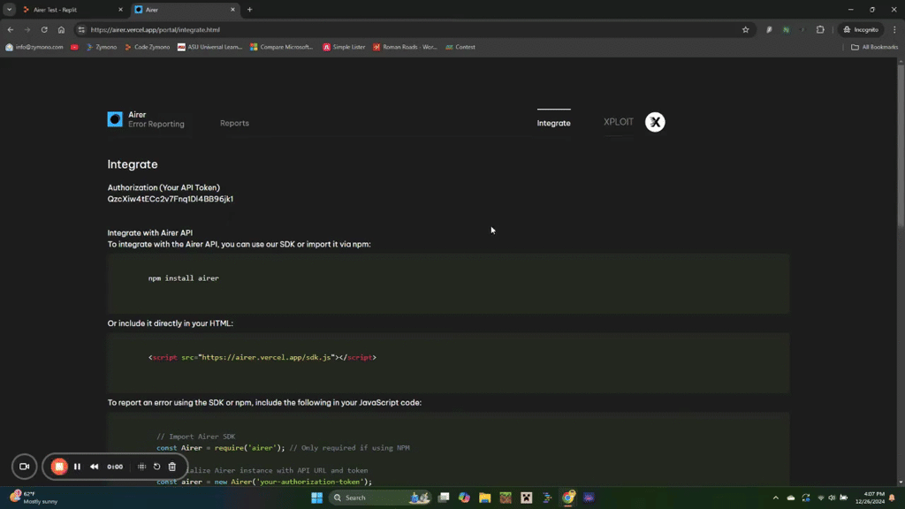
Task: Click the Airer logo icon in header
Action: [115, 119]
